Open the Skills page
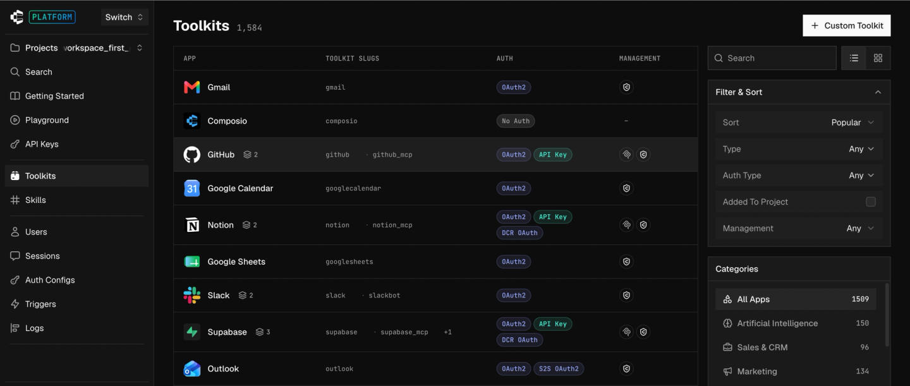The image size is (910, 386). (x=76, y=200)
